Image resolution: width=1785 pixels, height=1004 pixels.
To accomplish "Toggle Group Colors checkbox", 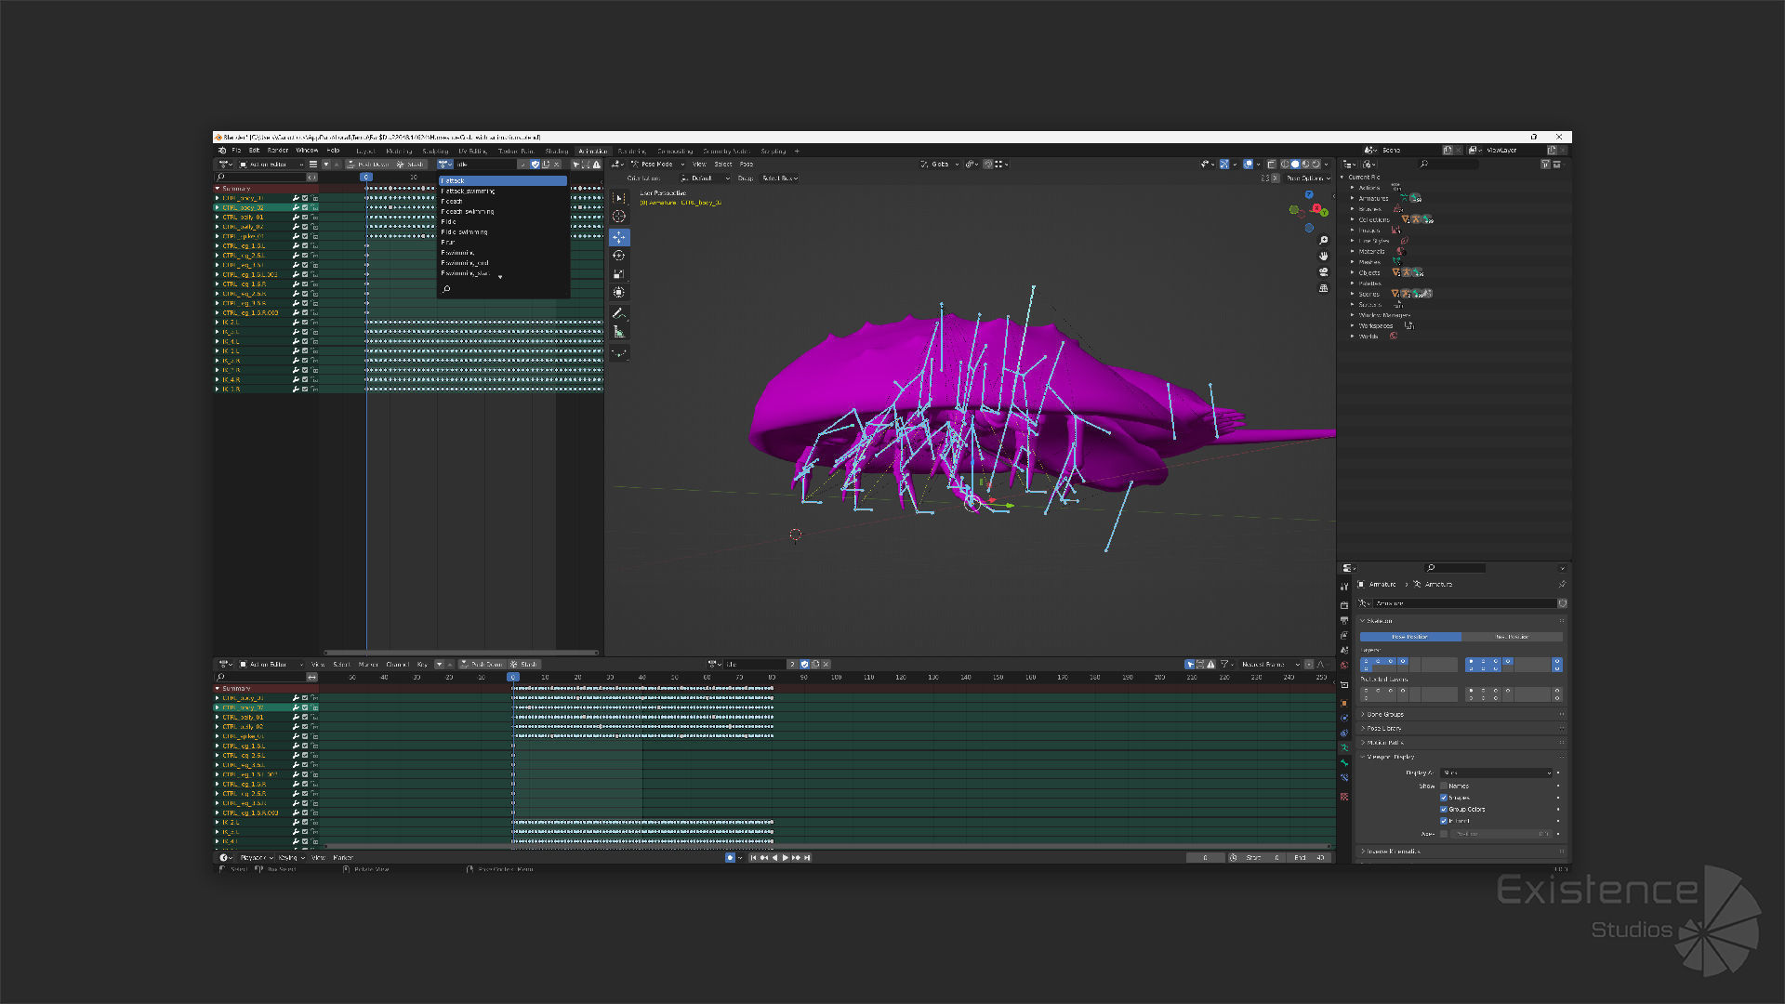I will [1444, 810].
